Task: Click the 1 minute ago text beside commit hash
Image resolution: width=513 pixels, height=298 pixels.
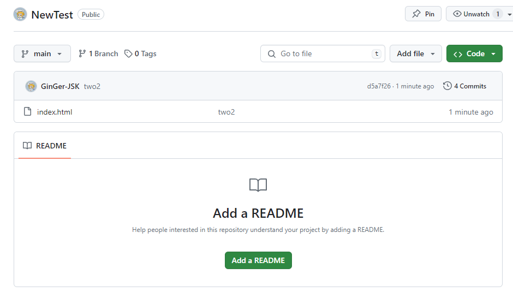Action: (x=415, y=86)
